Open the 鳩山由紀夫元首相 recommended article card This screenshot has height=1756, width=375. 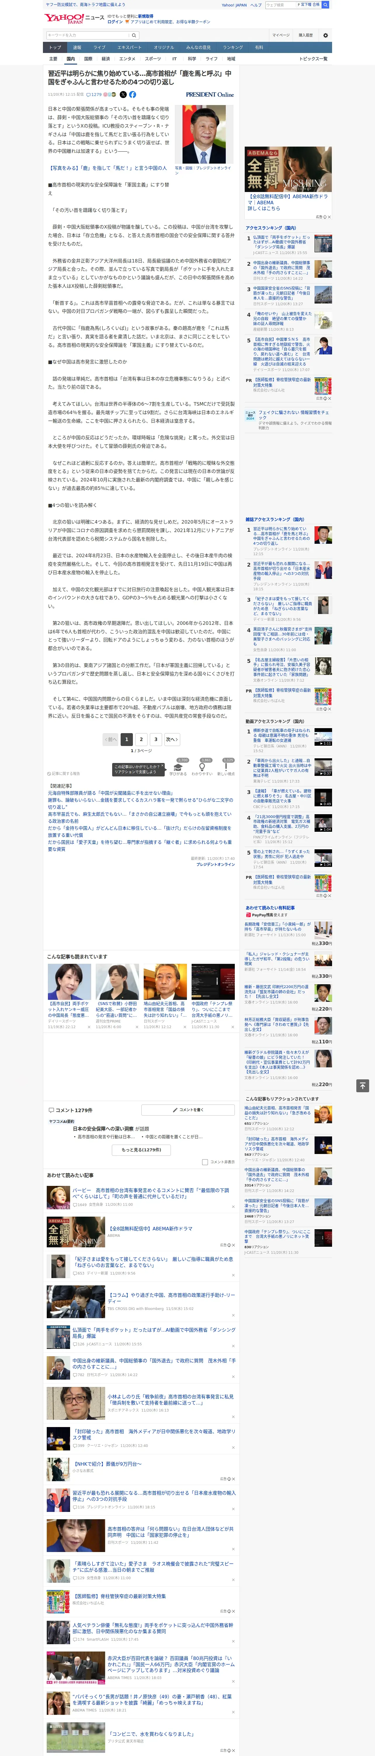click(x=165, y=996)
